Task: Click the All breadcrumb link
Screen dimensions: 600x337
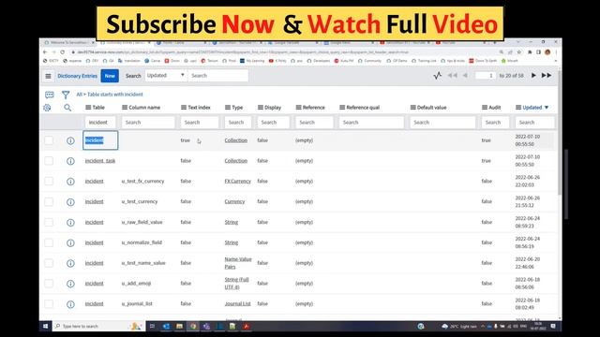Action: (79, 95)
